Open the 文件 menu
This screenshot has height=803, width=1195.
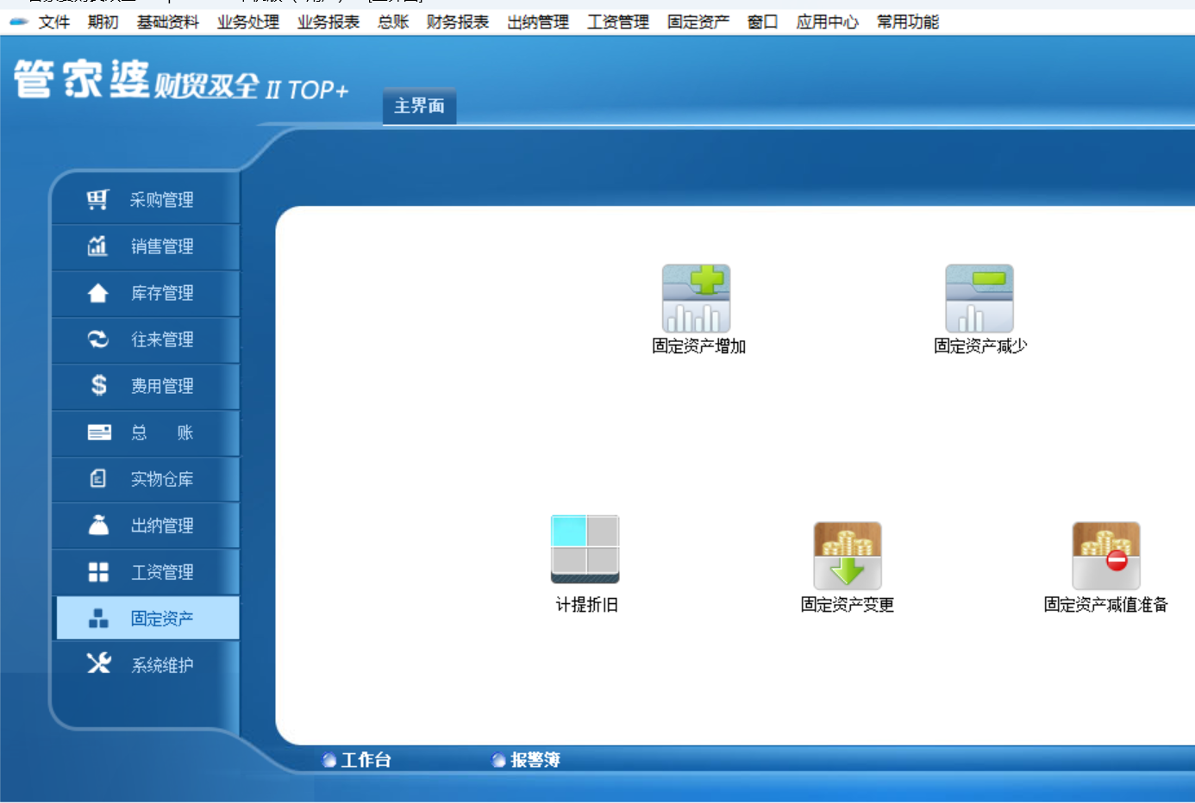point(53,22)
